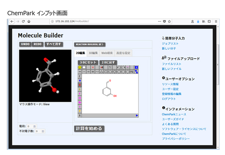
Task: Adjust the 電荷 spinner arrows
Action: [x=34, y=126]
